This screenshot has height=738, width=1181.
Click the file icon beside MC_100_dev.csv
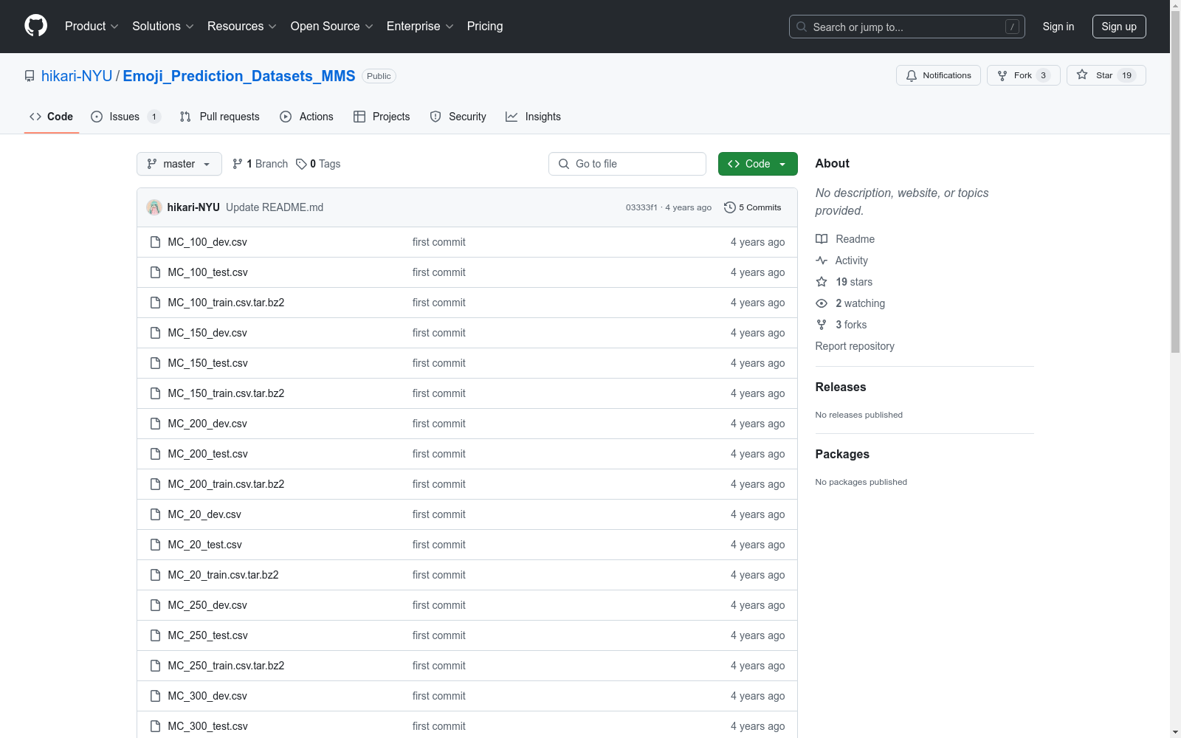155,242
